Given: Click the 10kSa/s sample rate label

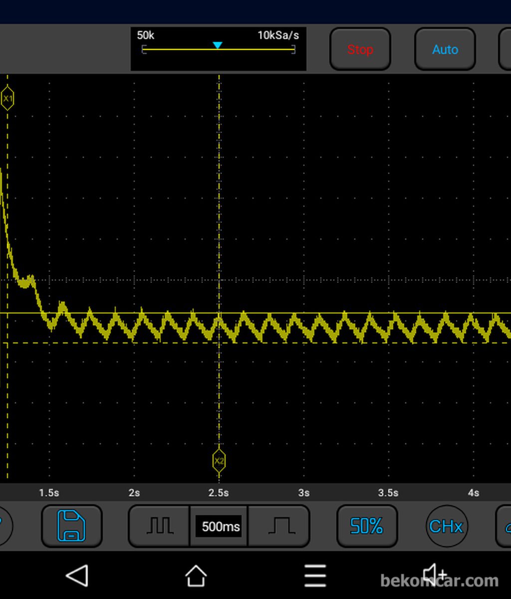Looking at the screenshot, I should [x=278, y=35].
